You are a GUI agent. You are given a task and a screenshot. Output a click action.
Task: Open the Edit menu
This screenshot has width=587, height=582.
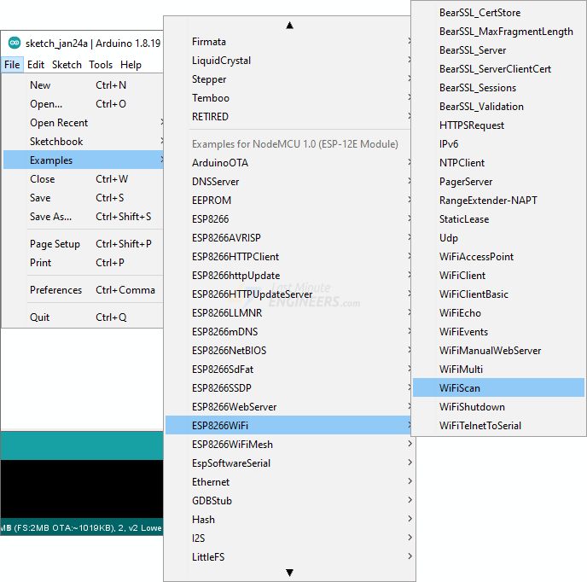[36, 65]
